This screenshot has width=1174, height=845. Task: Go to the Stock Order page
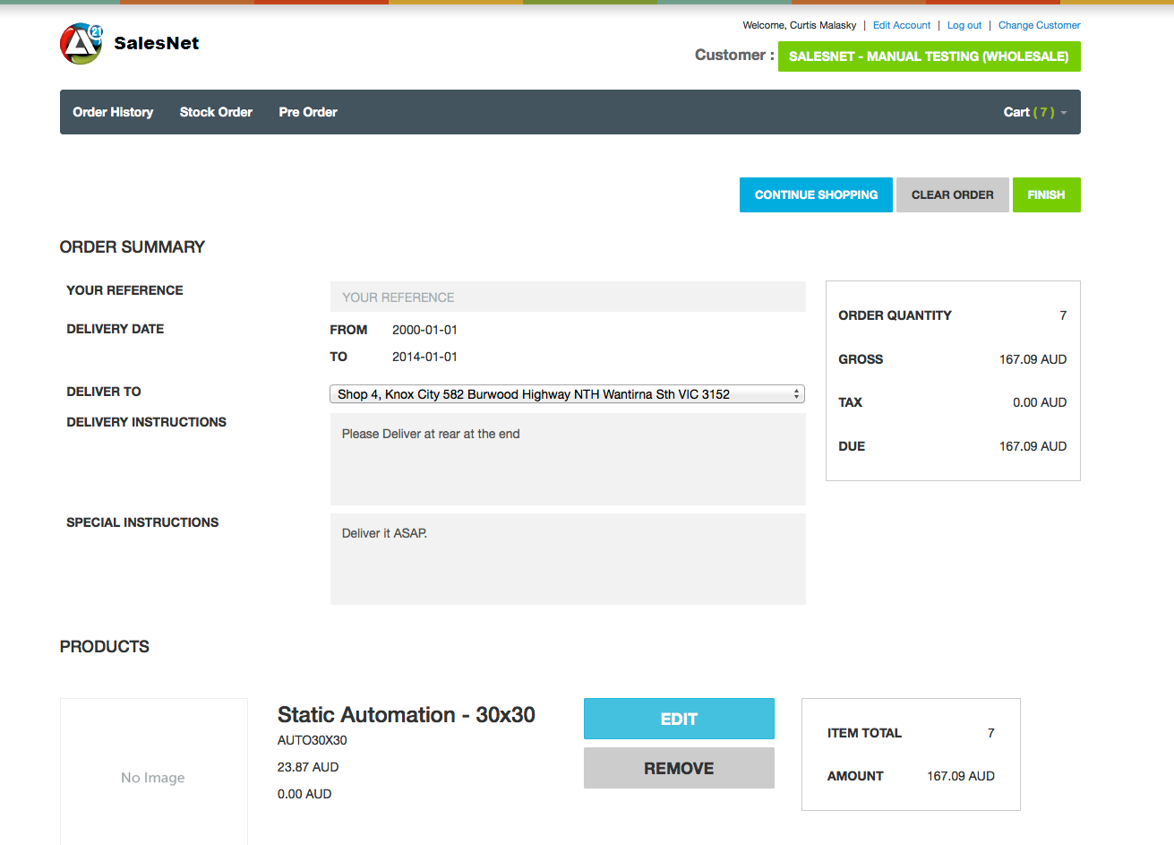click(x=216, y=112)
